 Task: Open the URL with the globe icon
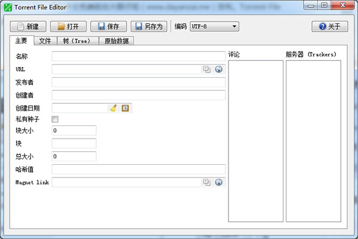pos(218,69)
